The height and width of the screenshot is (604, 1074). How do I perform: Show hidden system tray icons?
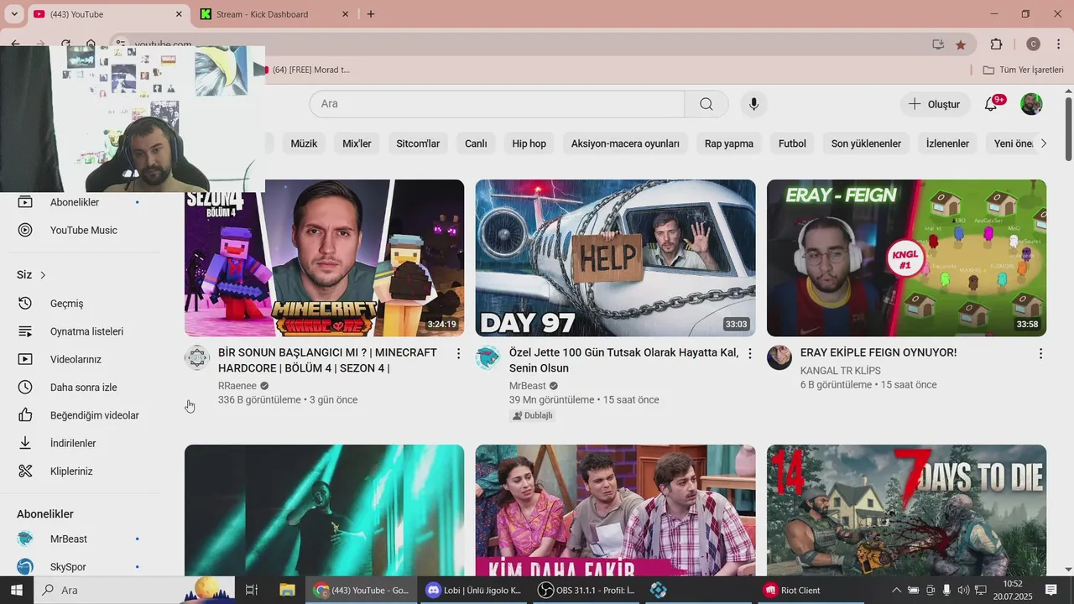click(x=896, y=590)
